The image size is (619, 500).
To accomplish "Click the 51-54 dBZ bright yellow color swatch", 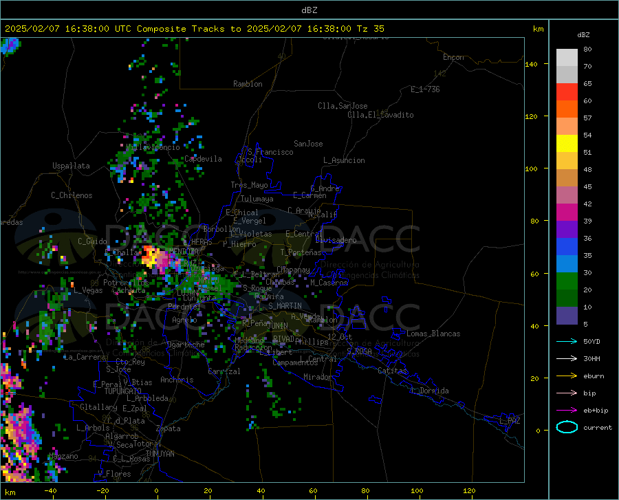I will (567, 144).
